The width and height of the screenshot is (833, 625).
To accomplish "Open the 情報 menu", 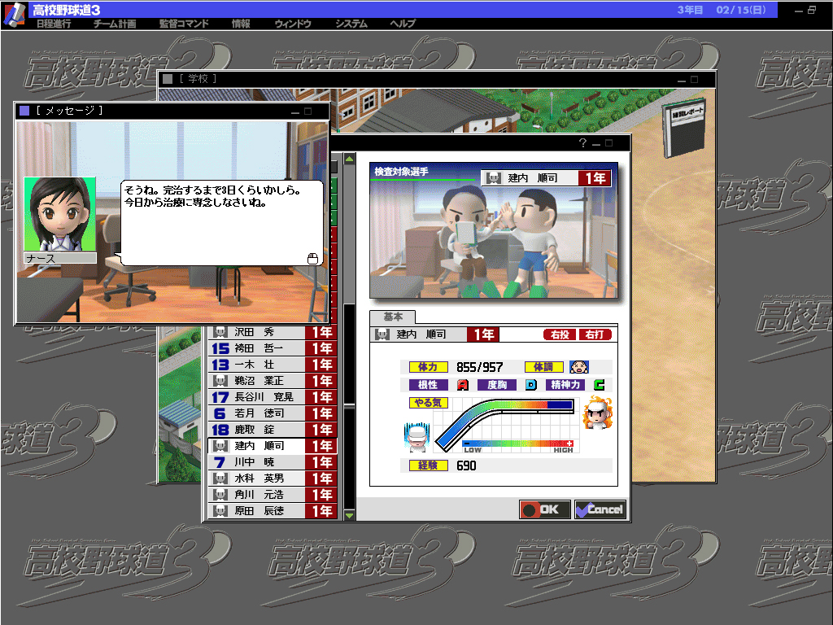I will (241, 24).
